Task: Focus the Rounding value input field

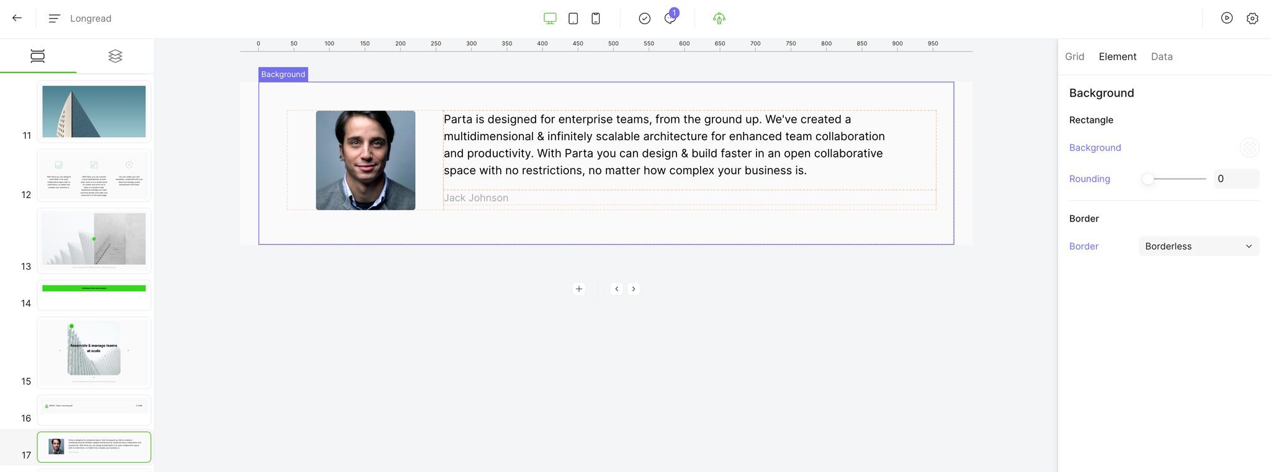Action: 1236,179
